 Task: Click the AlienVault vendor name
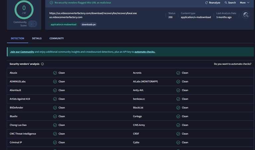15,90
